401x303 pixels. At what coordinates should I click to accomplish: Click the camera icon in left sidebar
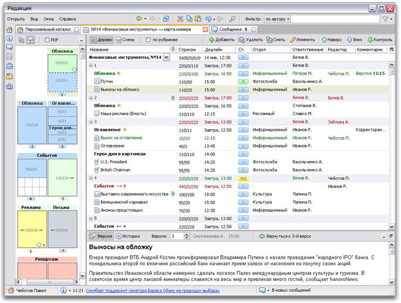[10, 86]
